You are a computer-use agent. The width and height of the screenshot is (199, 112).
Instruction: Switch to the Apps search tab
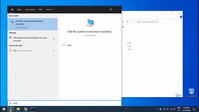tap(19, 10)
